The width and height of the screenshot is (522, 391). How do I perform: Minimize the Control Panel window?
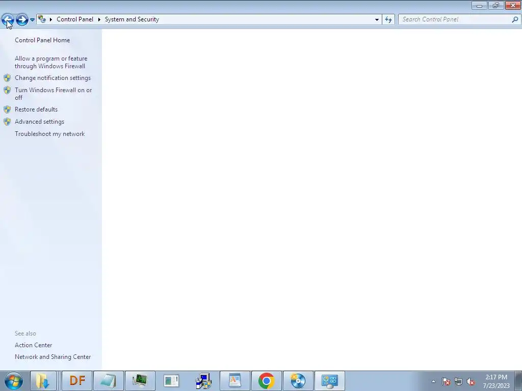(x=479, y=6)
